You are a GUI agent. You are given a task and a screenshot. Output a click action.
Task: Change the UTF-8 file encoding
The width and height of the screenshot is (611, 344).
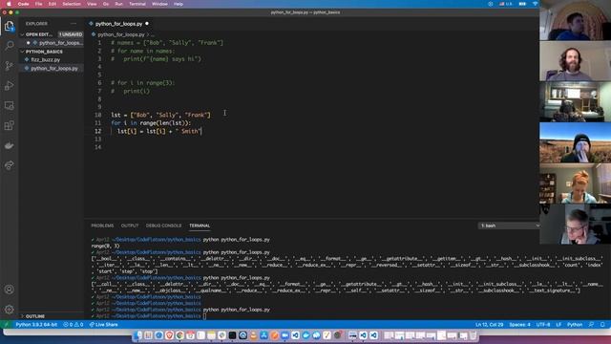point(543,325)
